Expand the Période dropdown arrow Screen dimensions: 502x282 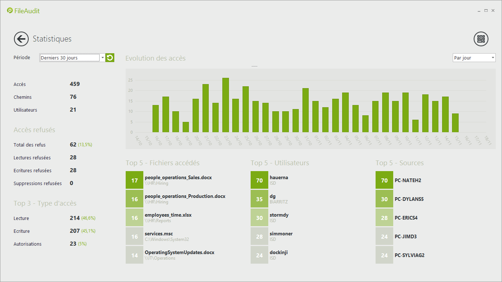pos(103,58)
